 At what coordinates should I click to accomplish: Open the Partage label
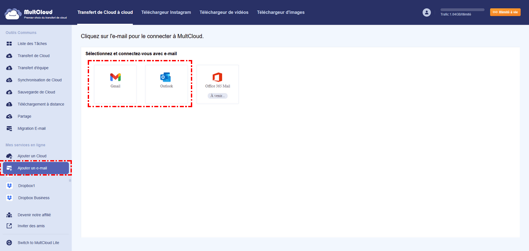pyautogui.click(x=25, y=116)
